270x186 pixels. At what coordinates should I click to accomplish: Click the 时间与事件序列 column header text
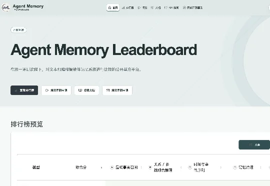pyautogui.click(x=201, y=167)
